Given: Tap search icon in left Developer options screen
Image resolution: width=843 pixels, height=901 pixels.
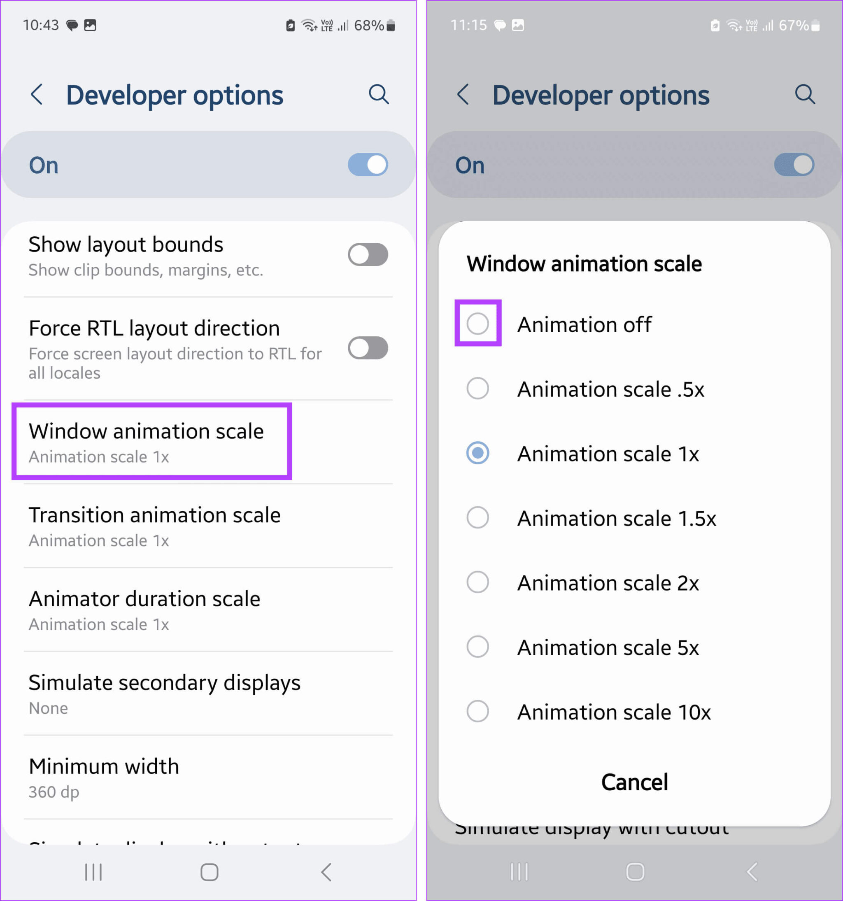Looking at the screenshot, I should point(378,94).
